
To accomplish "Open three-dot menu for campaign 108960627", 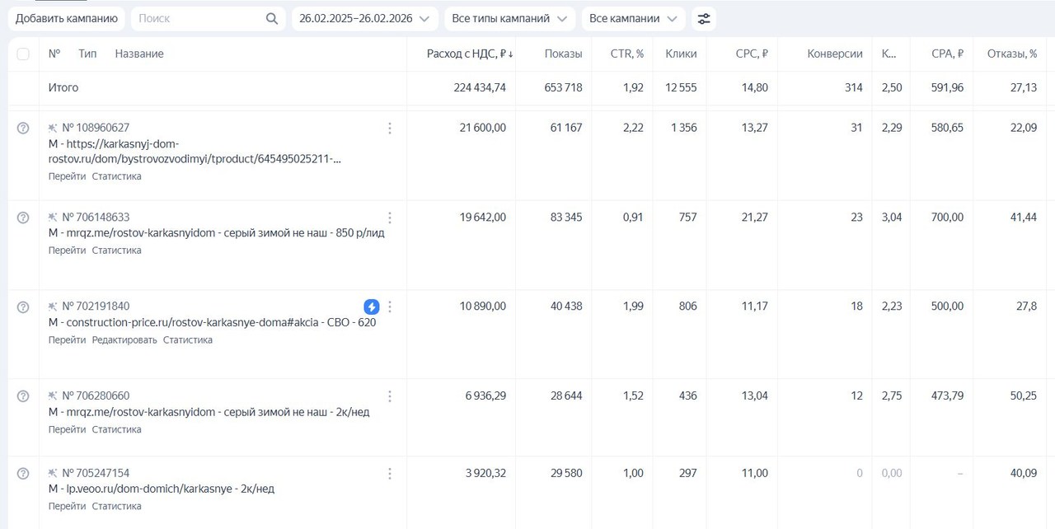I will click(x=390, y=128).
